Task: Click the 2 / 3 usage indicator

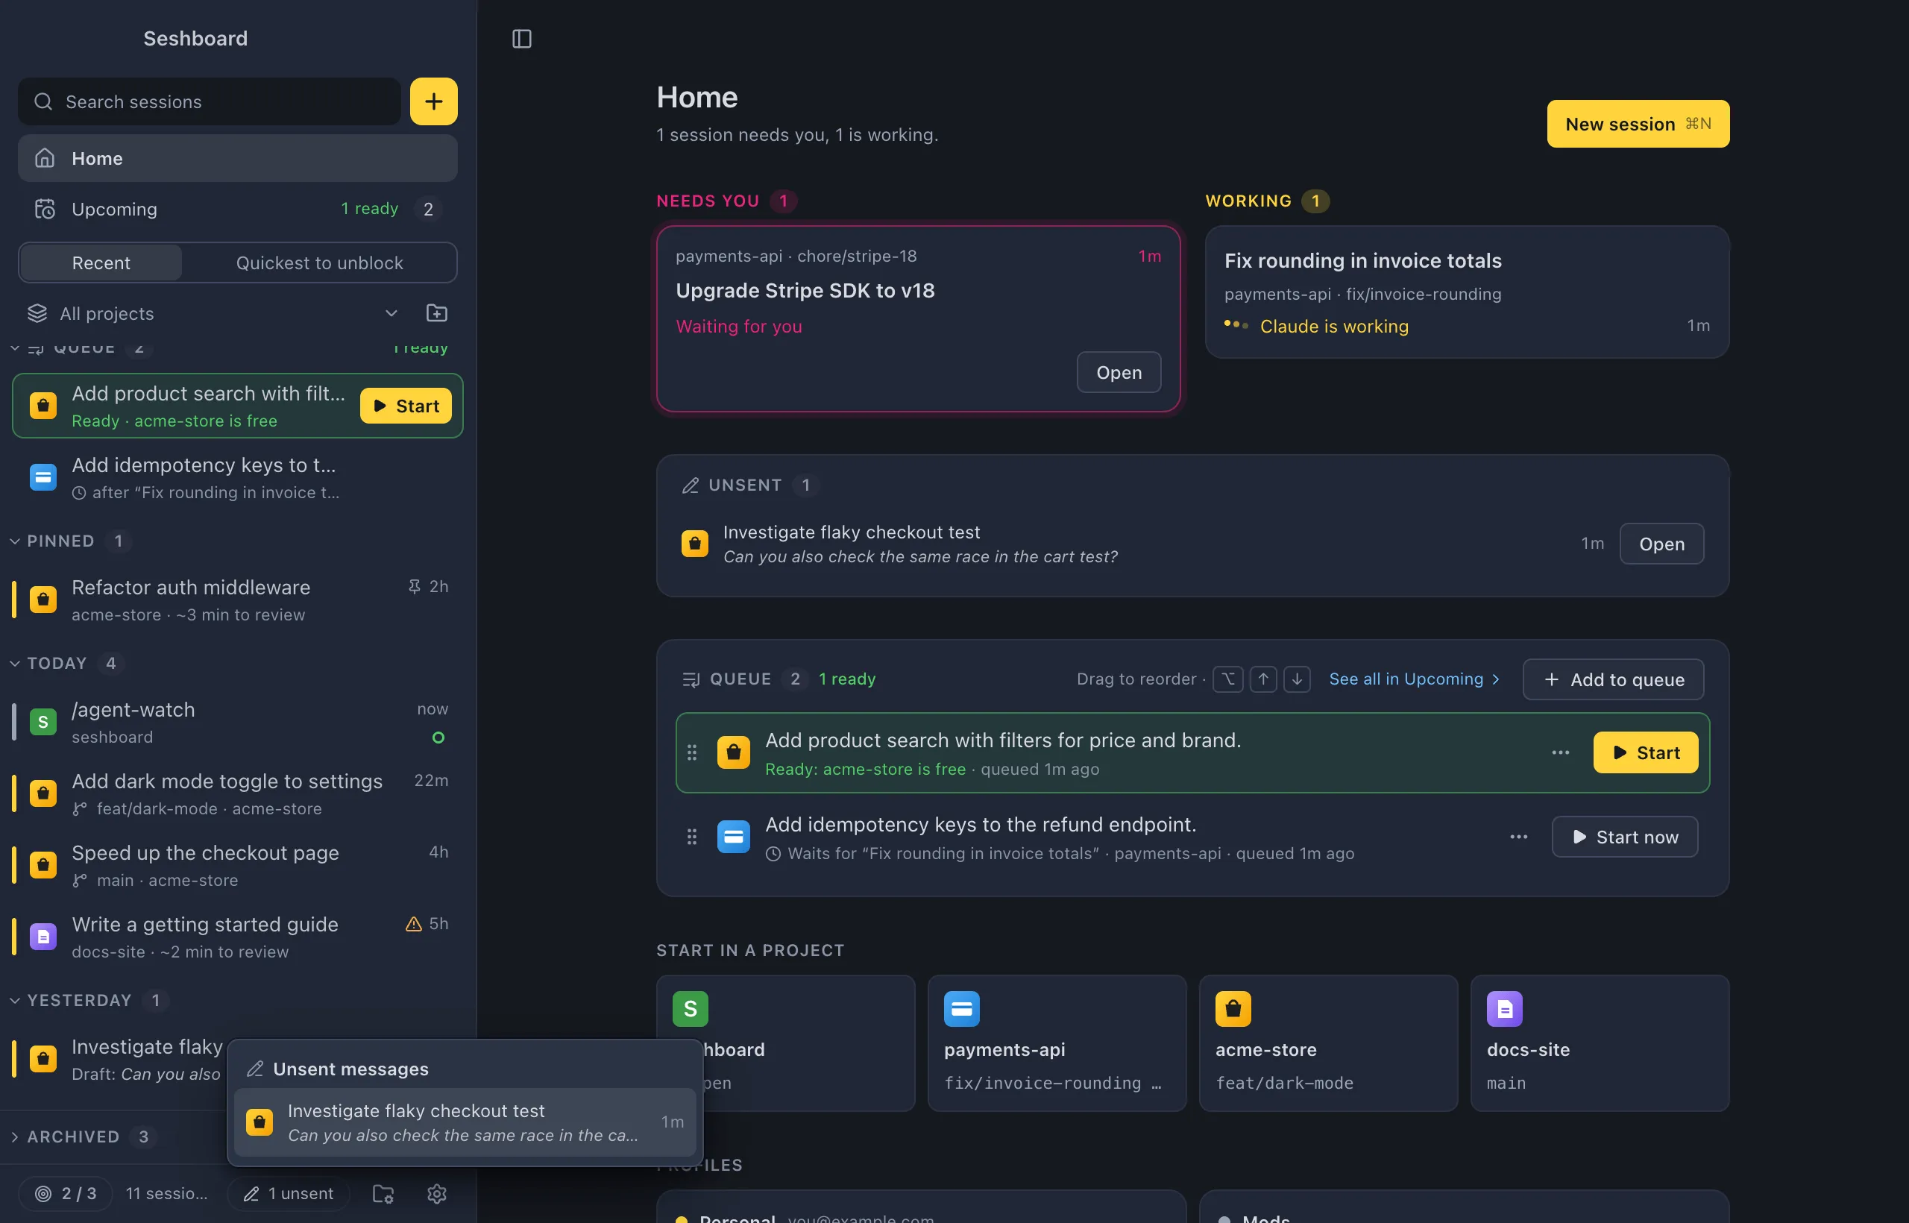Action: click(x=65, y=1193)
